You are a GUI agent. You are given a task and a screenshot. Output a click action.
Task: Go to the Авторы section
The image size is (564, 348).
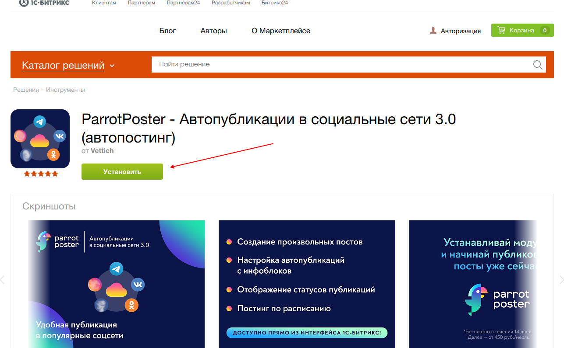click(213, 31)
